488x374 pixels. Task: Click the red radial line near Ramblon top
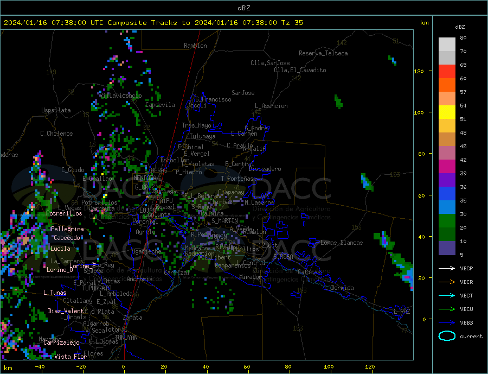pyautogui.click(x=198, y=39)
